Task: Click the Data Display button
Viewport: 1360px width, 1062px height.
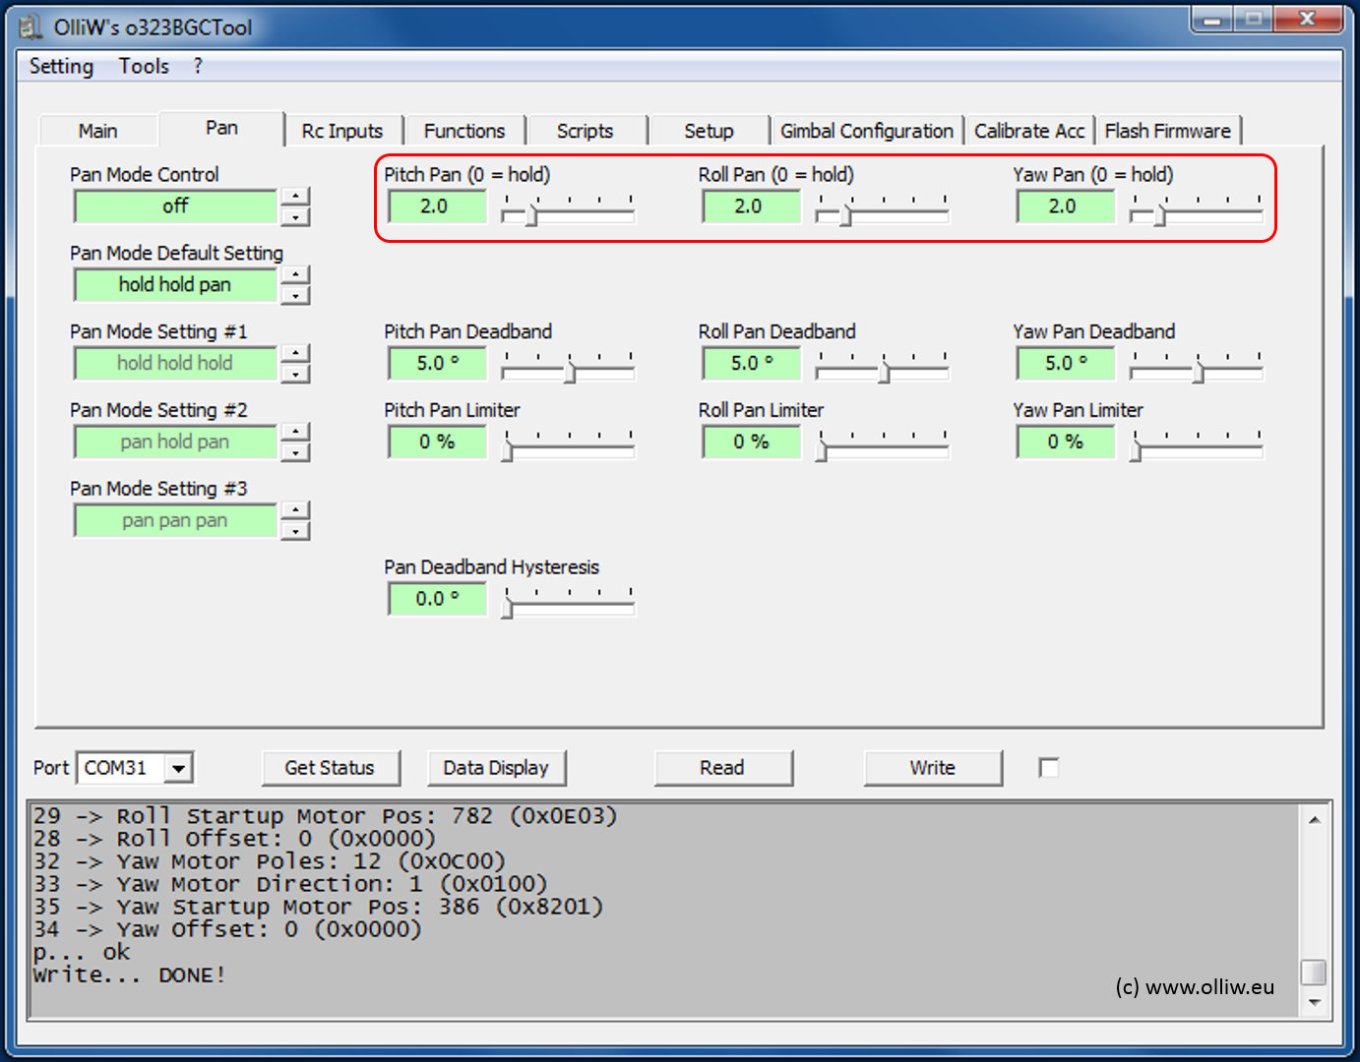Action: (496, 768)
